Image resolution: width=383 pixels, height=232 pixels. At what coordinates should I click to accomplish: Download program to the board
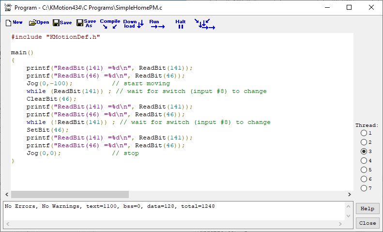pos(133,24)
